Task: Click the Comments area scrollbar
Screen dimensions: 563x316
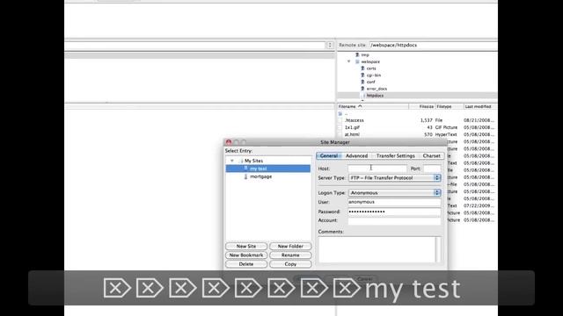Action: [438, 249]
